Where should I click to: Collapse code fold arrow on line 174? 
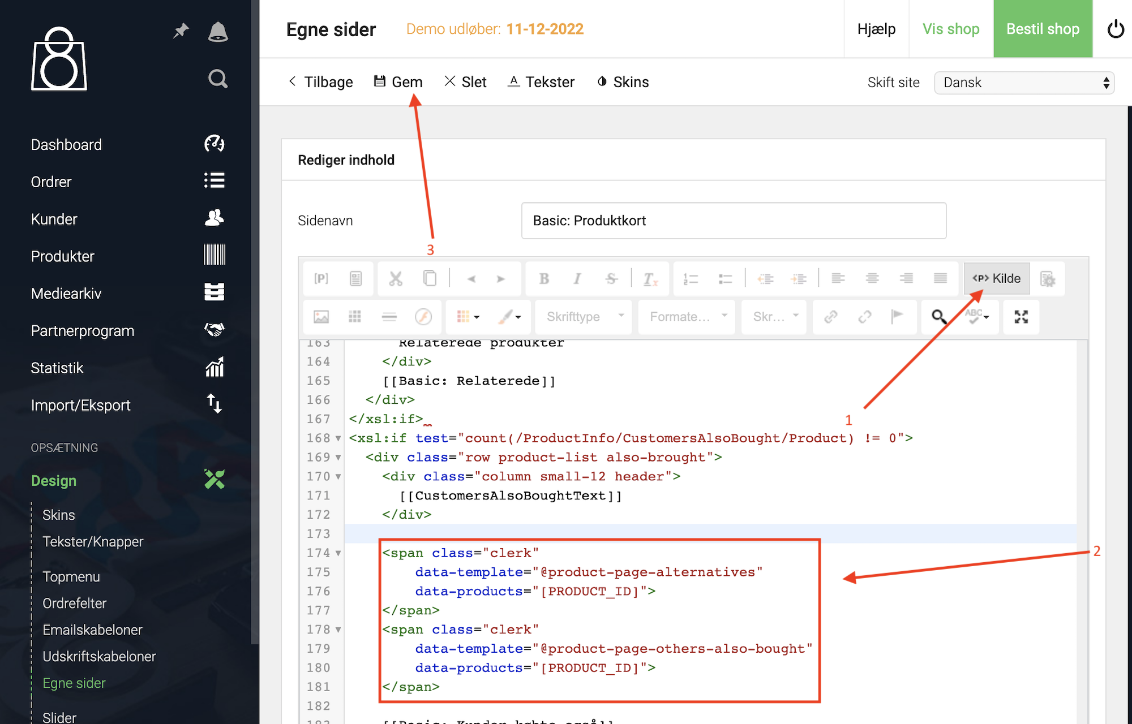[338, 553]
